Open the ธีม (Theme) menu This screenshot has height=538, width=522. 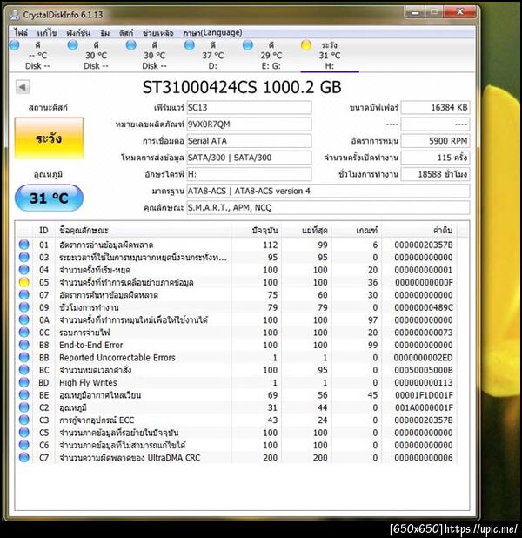point(105,32)
